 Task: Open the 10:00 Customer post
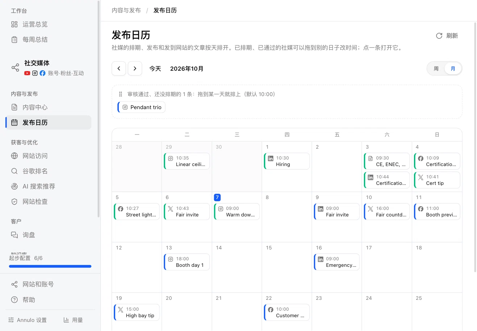[287, 312]
